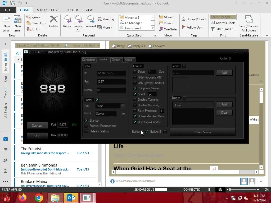271x203 pixels.
Task: Click the Reading view icon in status bar
Action: [x=220, y=189]
